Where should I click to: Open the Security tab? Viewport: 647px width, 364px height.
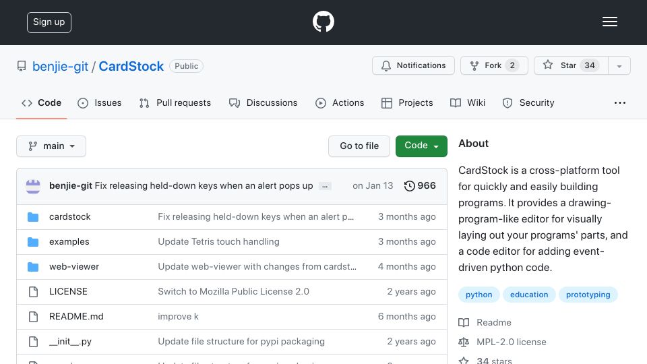point(528,103)
